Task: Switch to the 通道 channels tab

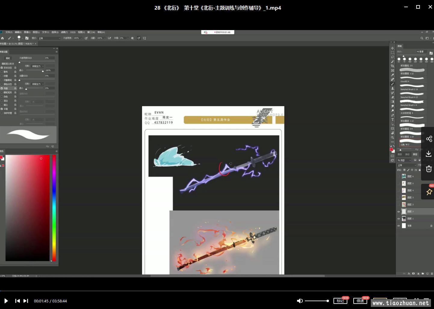Action: (x=400, y=154)
